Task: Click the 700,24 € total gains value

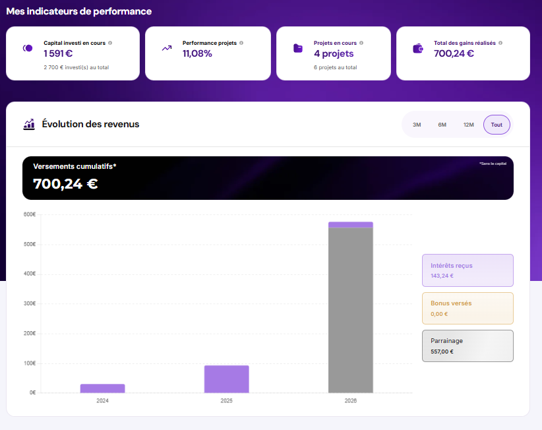Action: pyautogui.click(x=454, y=53)
